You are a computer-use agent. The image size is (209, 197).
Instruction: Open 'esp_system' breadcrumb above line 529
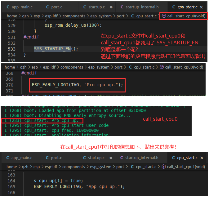coord(101,16)
